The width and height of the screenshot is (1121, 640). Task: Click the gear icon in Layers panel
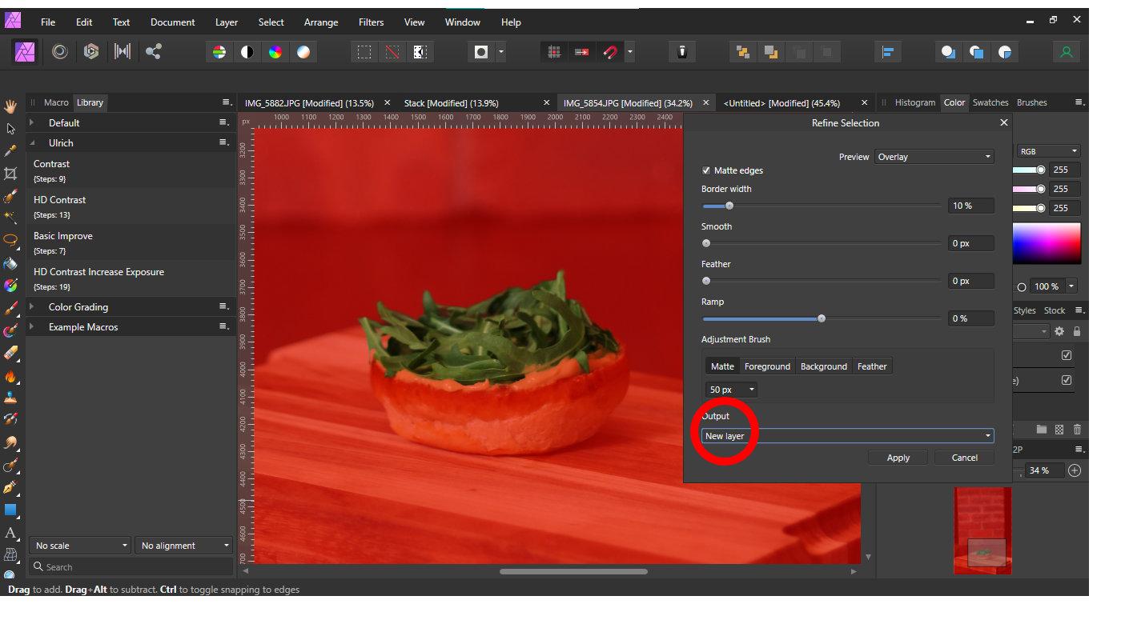[x=1059, y=331]
